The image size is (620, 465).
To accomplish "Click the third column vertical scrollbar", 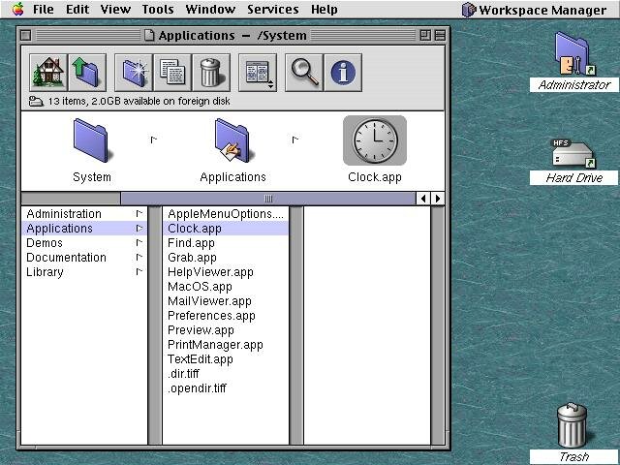I will [437, 325].
